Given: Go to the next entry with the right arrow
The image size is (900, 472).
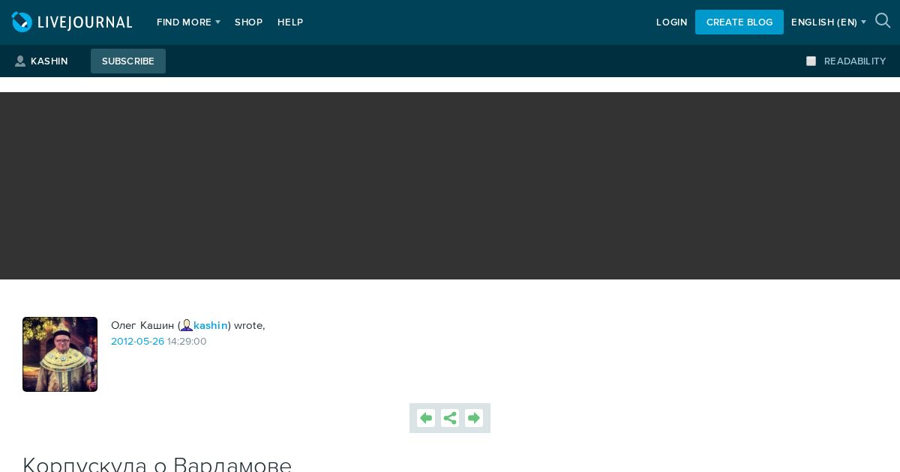Looking at the screenshot, I should (x=474, y=418).
